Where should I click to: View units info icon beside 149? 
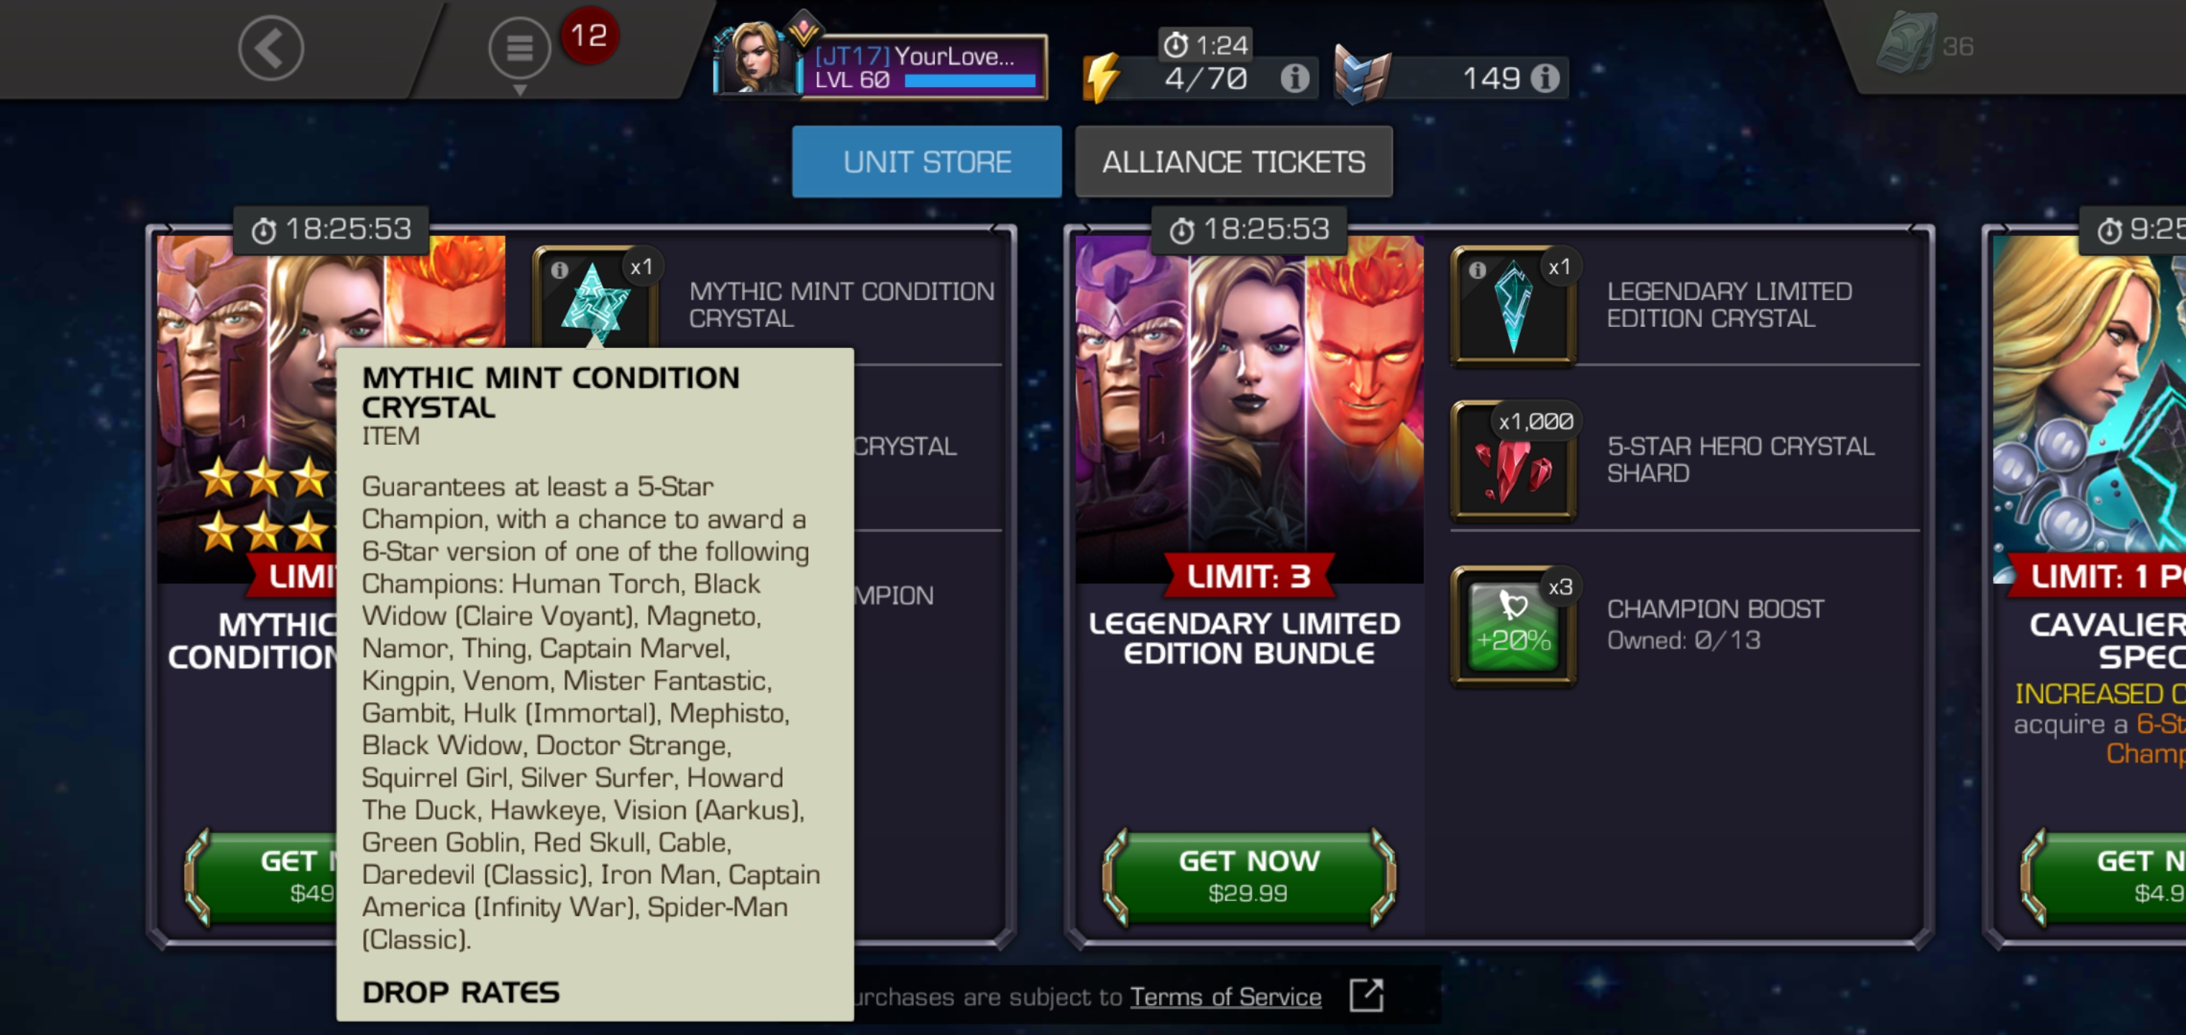(x=1545, y=78)
